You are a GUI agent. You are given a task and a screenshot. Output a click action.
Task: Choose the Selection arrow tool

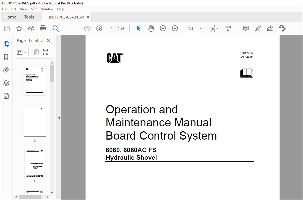[139, 28]
